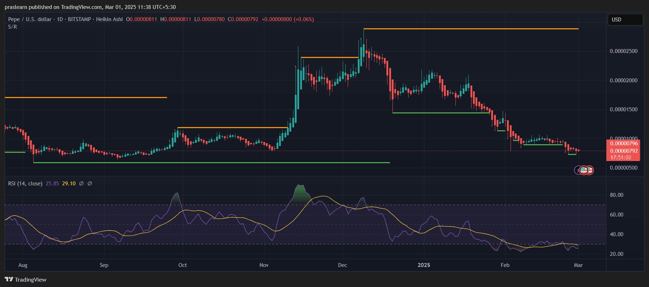Click the S/R indicator label
This screenshot has width=649, height=287.
13,27
